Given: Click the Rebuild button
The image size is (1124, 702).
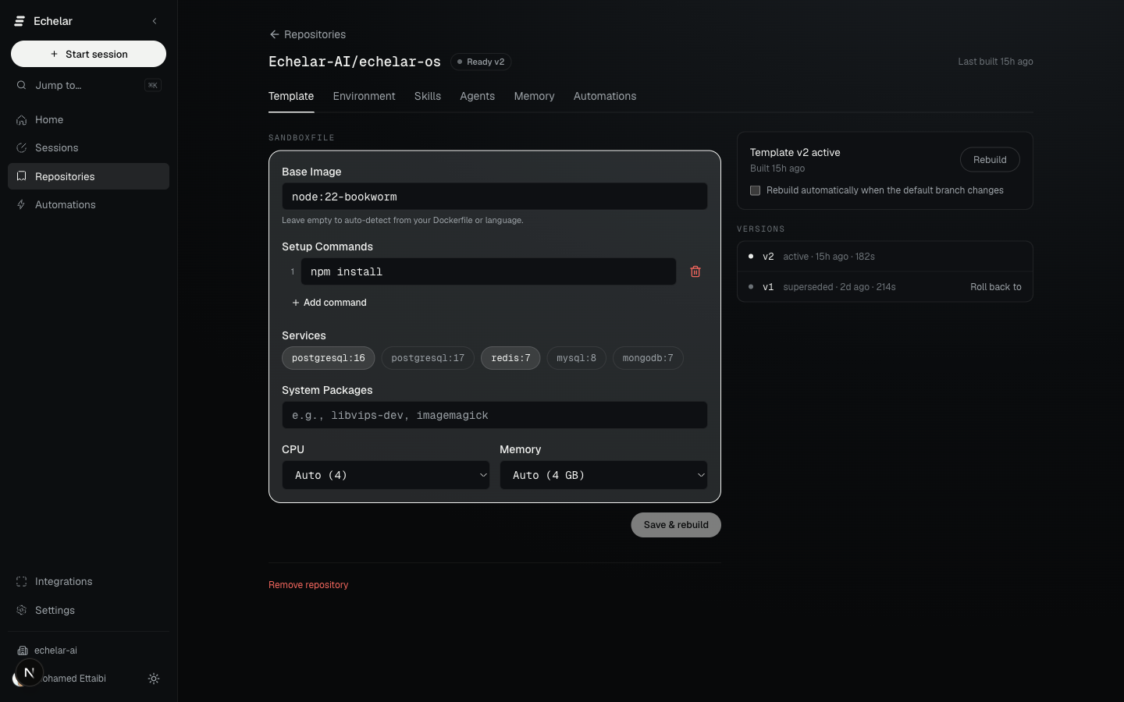Looking at the screenshot, I should (x=990, y=160).
